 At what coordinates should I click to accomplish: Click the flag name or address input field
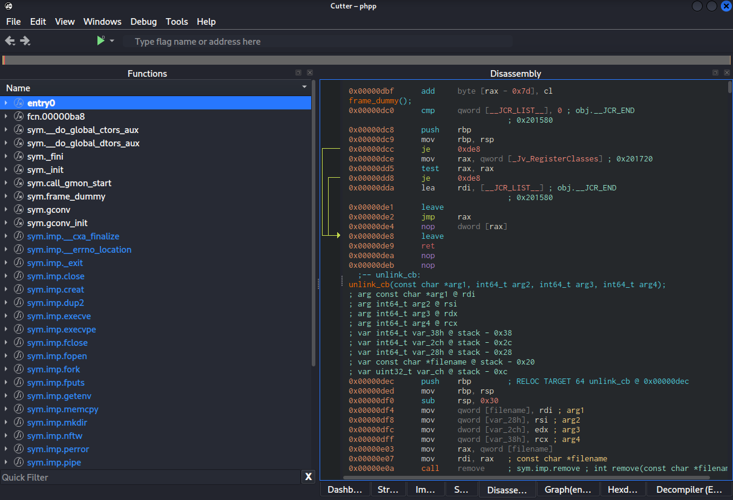(x=318, y=42)
